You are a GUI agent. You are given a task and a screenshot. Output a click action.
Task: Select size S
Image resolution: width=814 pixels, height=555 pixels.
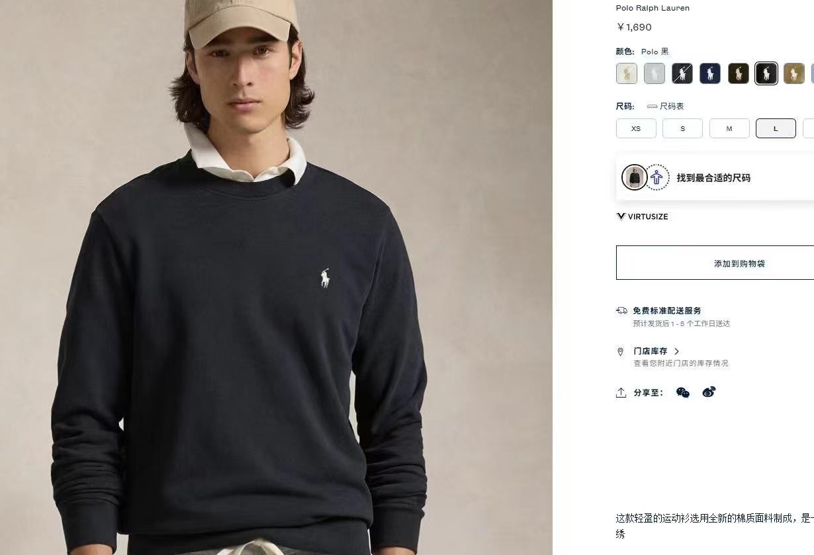(682, 128)
